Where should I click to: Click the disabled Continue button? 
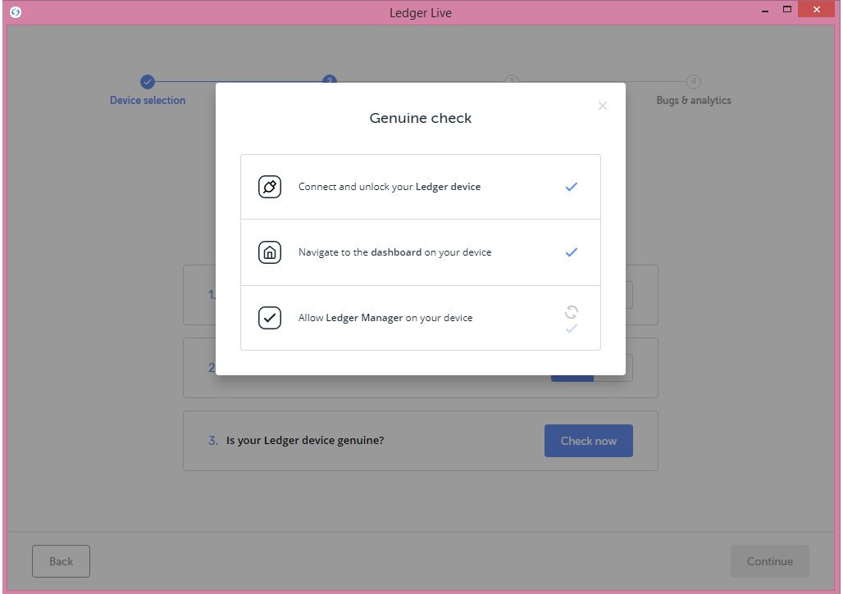click(769, 561)
